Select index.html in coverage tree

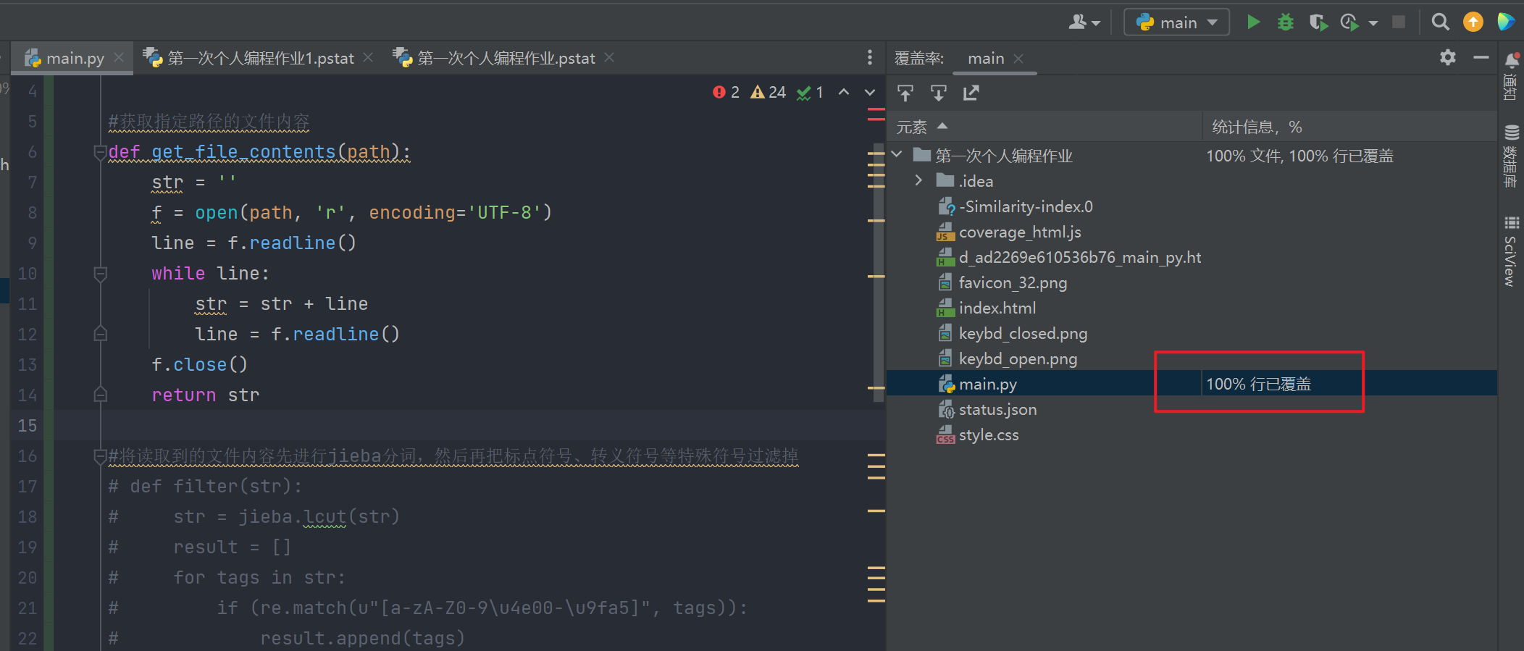tap(997, 308)
